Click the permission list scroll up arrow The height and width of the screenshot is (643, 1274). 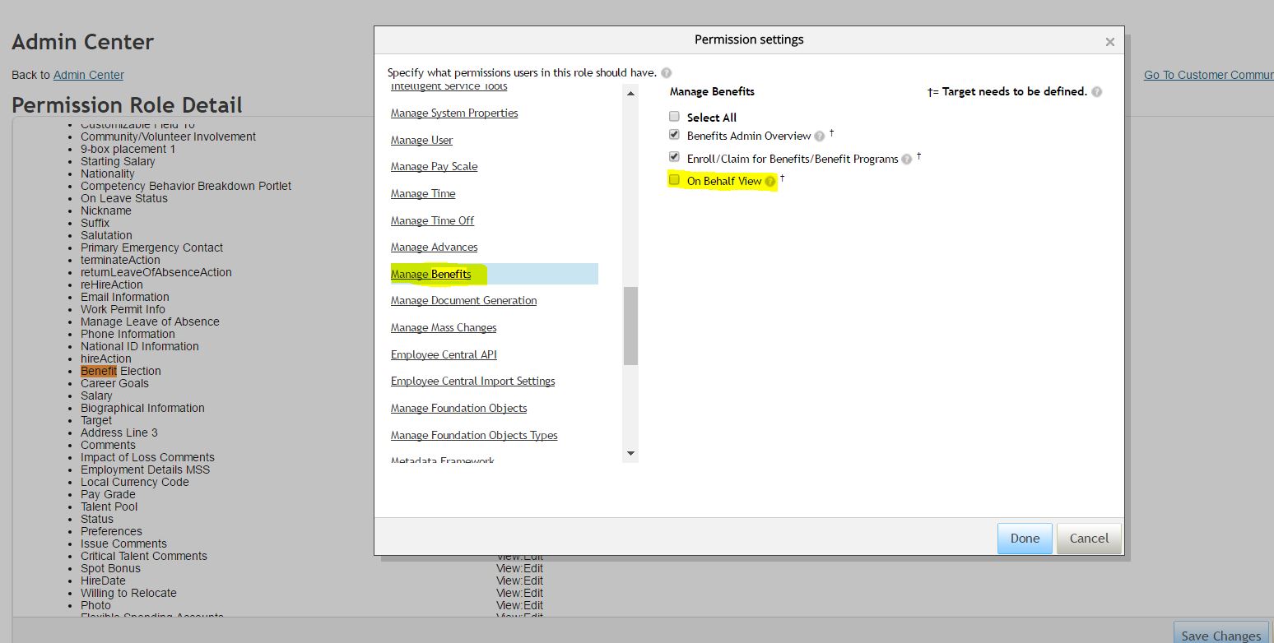[631, 93]
